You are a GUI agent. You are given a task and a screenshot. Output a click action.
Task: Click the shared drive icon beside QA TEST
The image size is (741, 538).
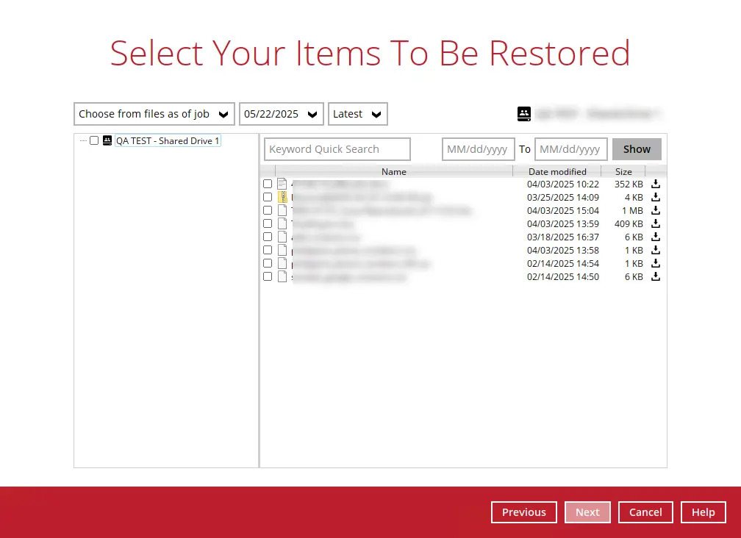(x=107, y=140)
